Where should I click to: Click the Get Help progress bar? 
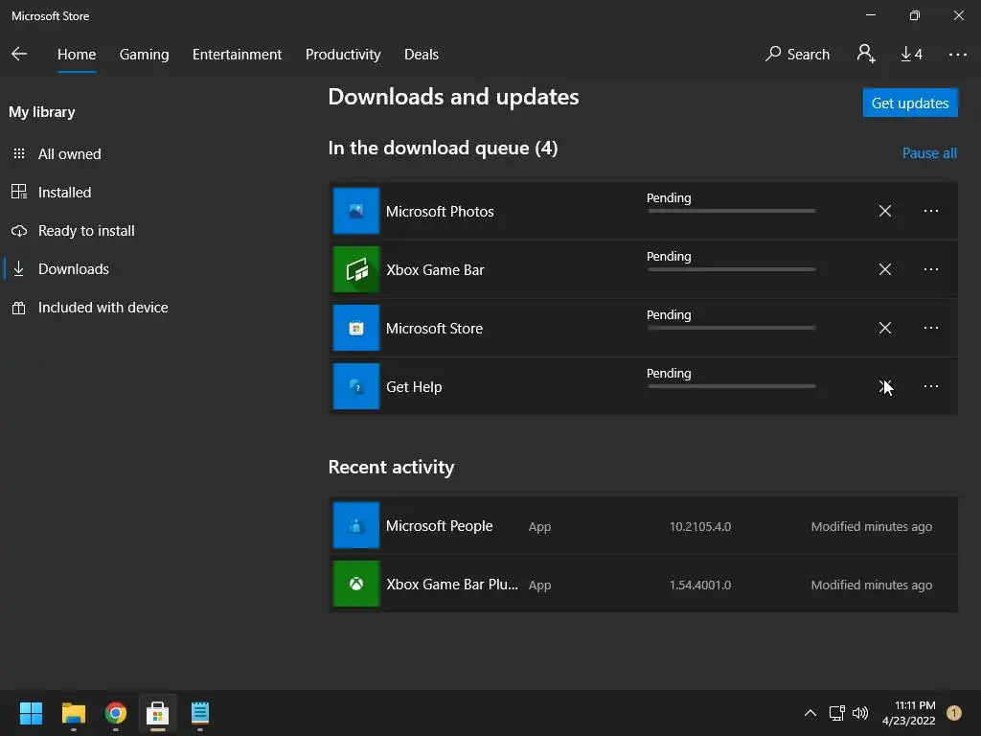(x=731, y=386)
